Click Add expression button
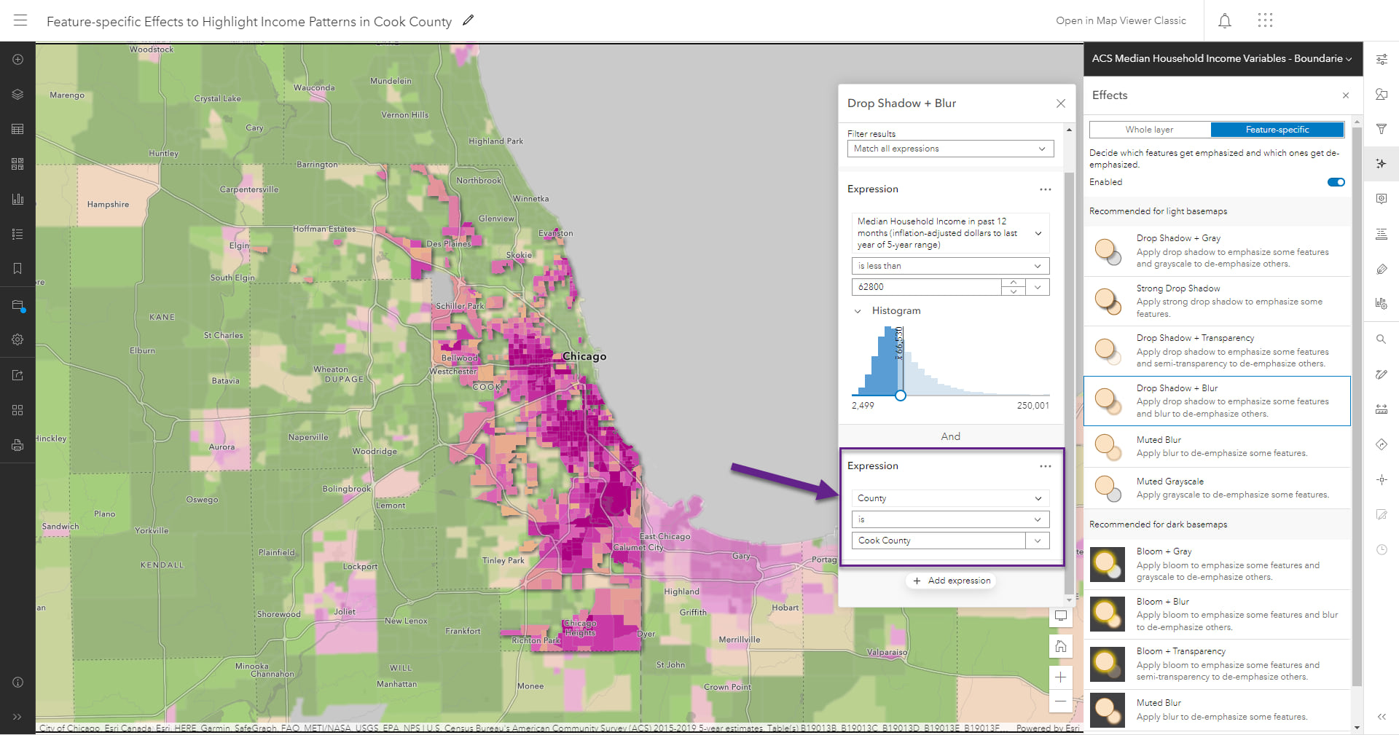The height and width of the screenshot is (735, 1399). [x=952, y=581]
